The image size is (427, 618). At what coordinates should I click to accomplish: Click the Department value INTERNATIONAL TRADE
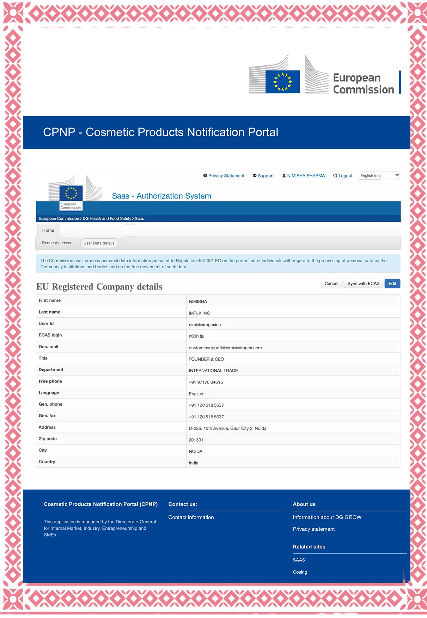[213, 371]
